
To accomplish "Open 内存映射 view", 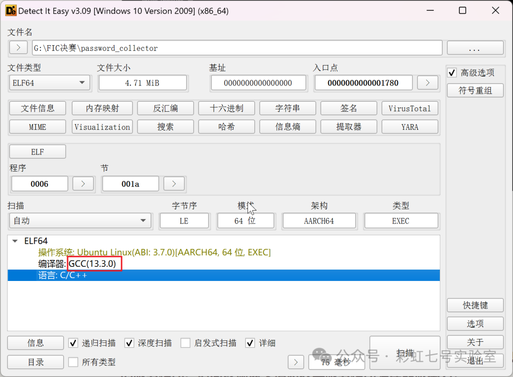I will point(102,108).
